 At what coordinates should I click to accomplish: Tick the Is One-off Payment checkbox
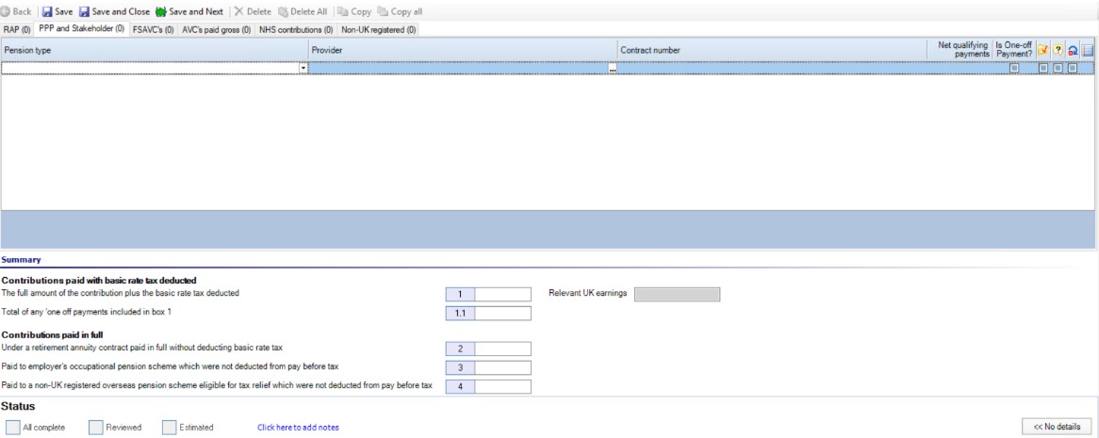coord(1013,68)
